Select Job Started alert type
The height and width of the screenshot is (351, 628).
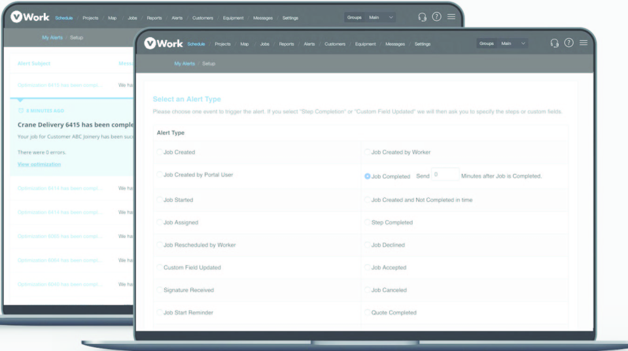[160, 200]
